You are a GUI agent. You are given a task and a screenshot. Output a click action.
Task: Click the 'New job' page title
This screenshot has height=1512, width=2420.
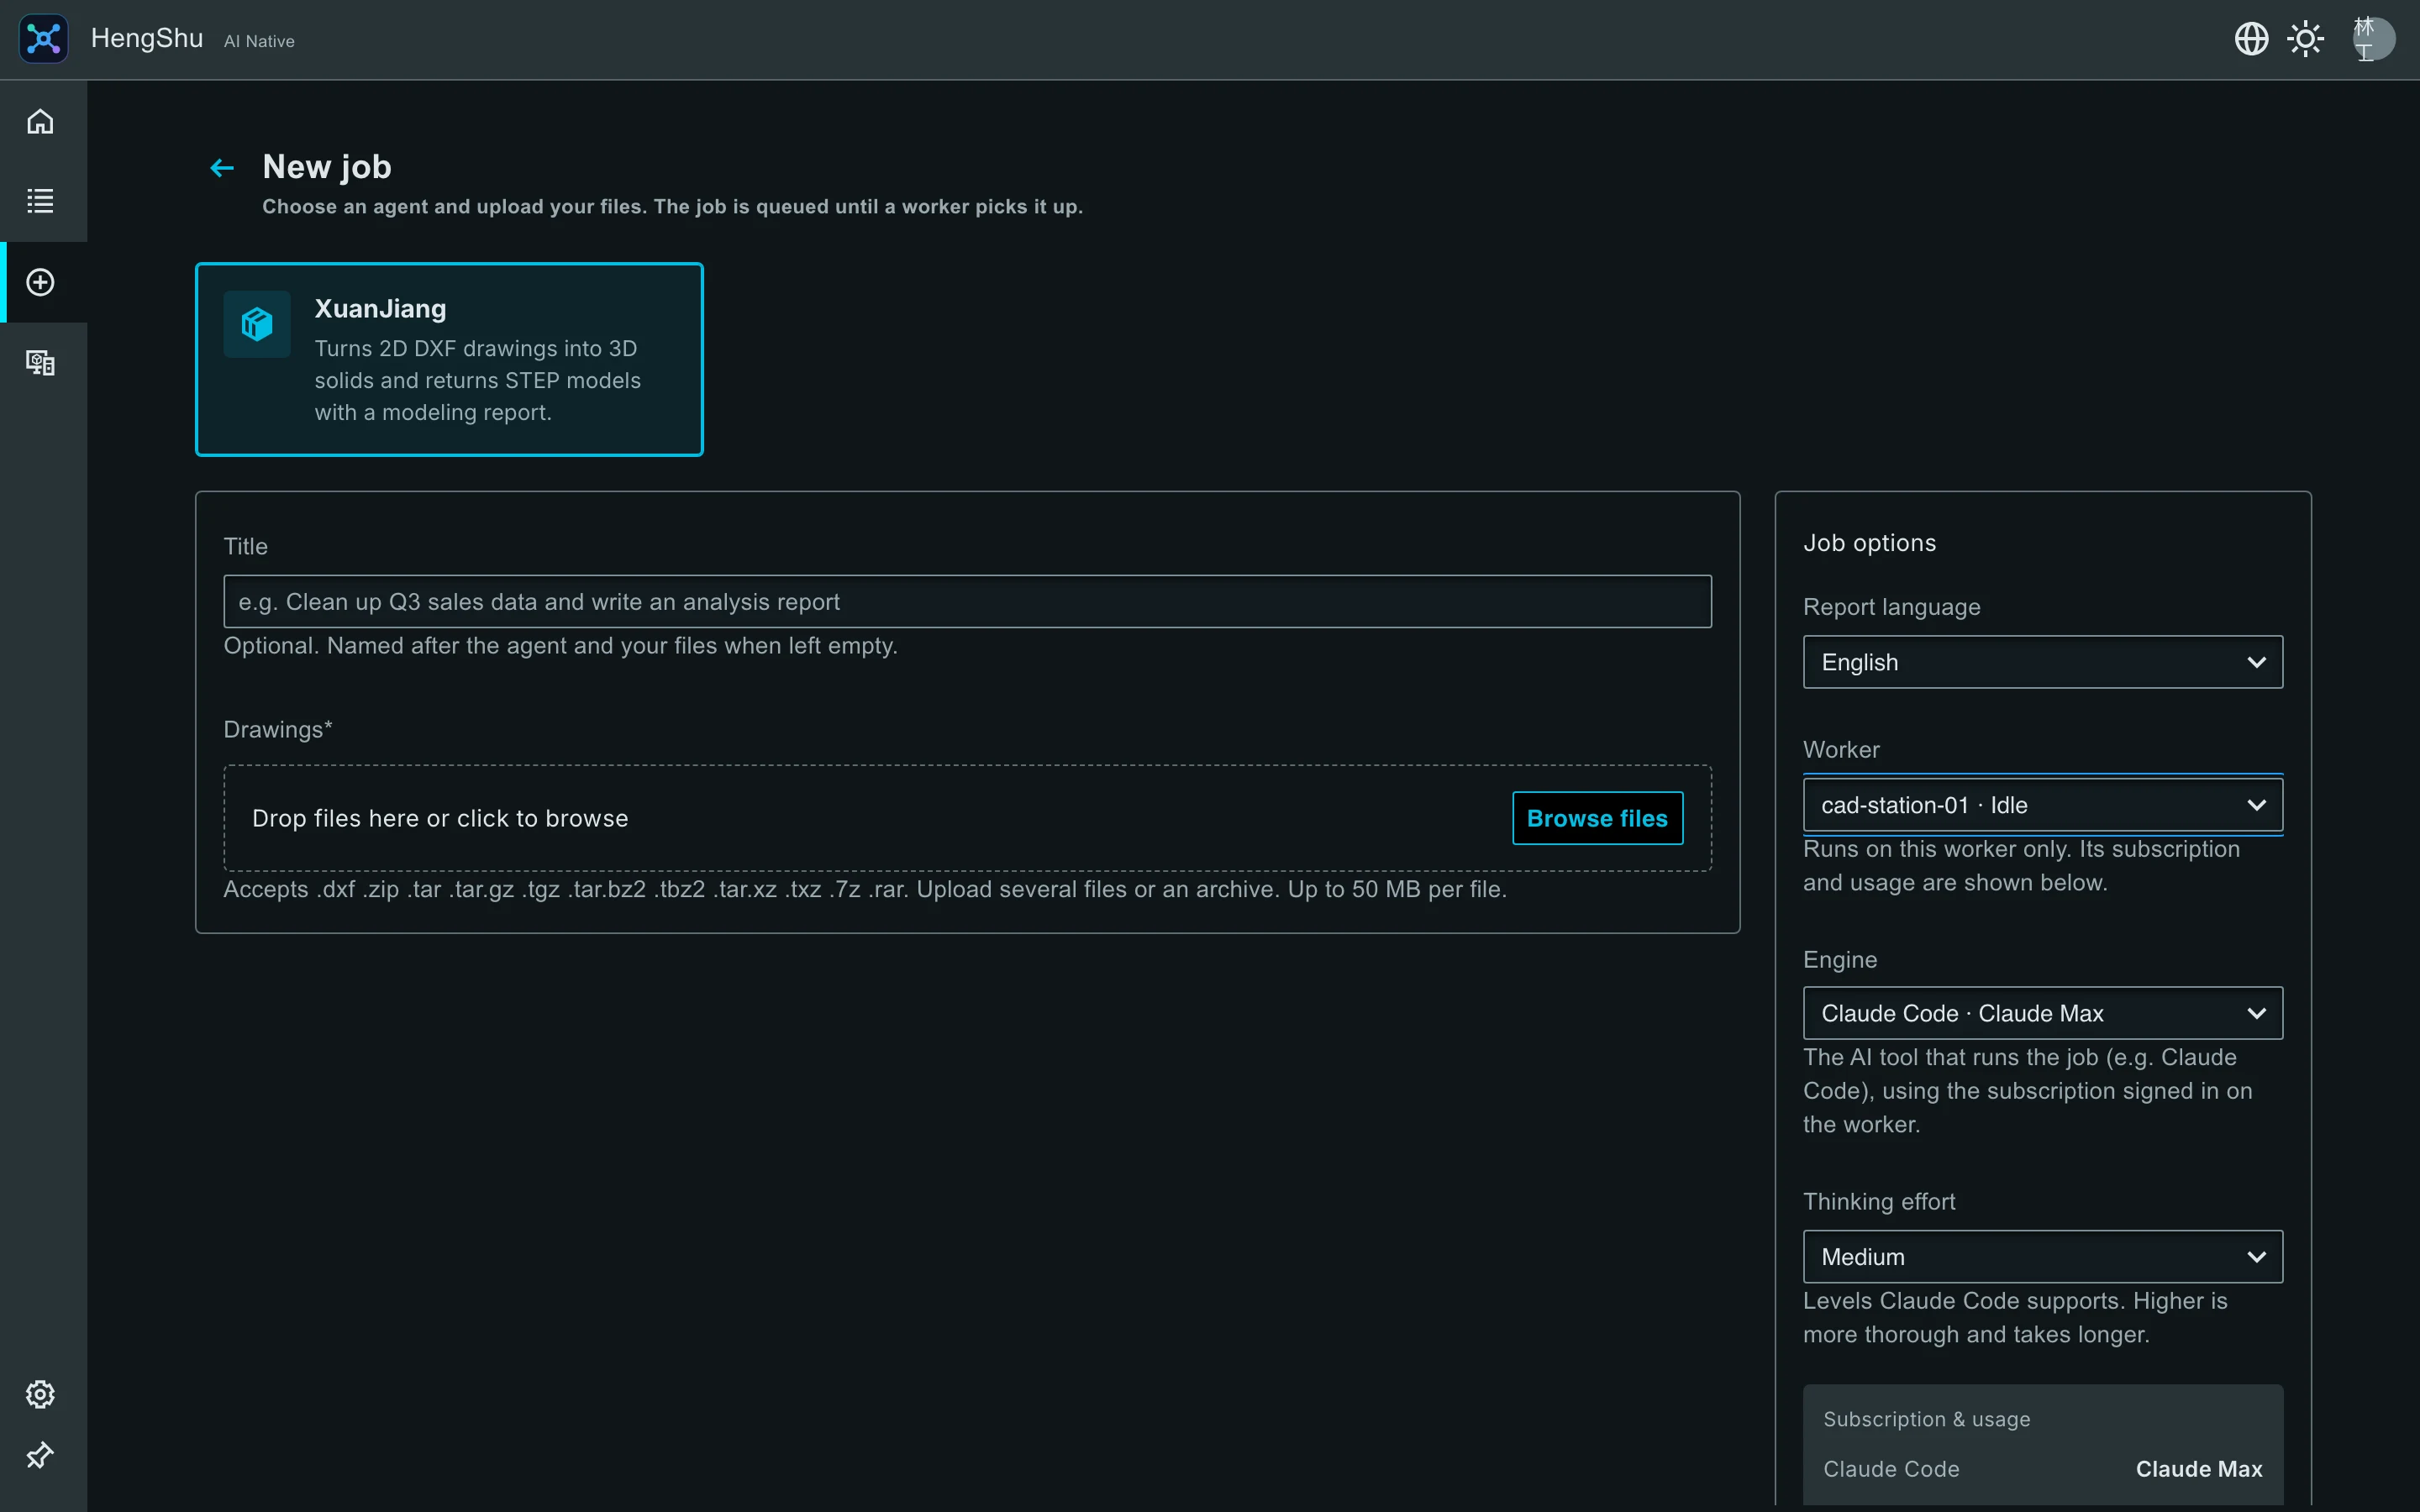click(327, 167)
